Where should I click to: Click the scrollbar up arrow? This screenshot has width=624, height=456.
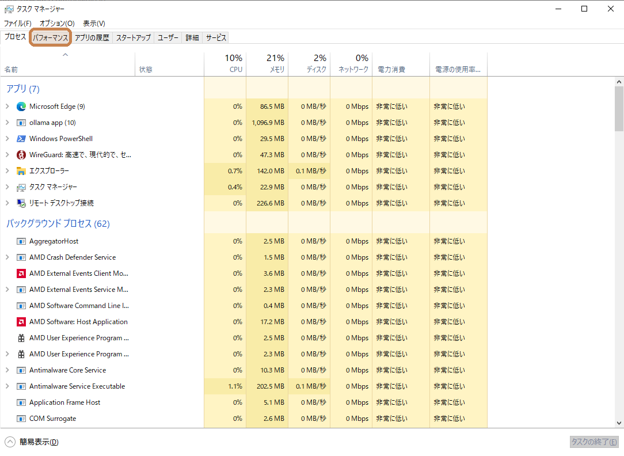pyautogui.click(x=619, y=82)
